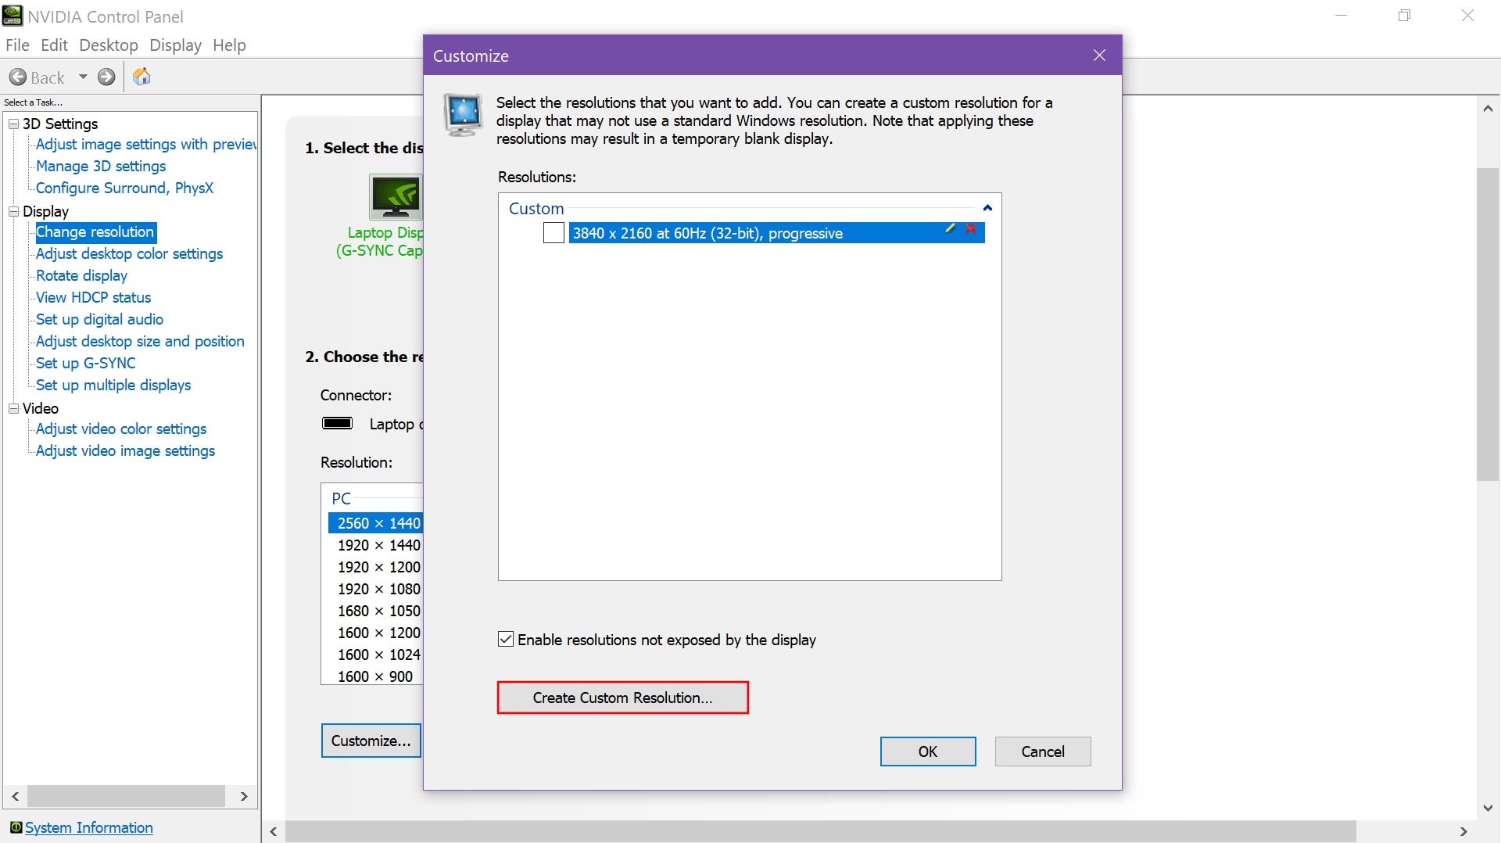Disable resolutions not exposed by the display
This screenshot has width=1501, height=843.
coord(505,638)
